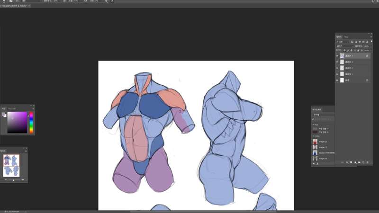Switch to the Swatches tab beside Color
Screen dimensions: 379x213
[x=12, y=109]
